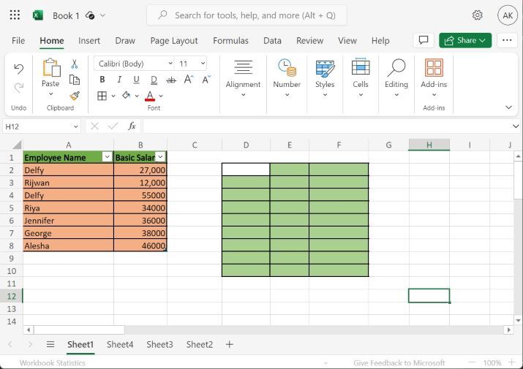Screen dimensions: 523x369
Task: Increase font size with the larger A icon
Action: click(x=189, y=80)
